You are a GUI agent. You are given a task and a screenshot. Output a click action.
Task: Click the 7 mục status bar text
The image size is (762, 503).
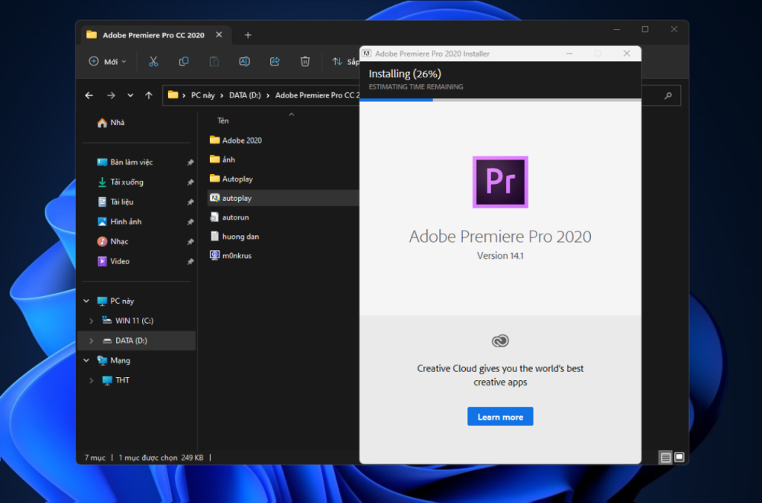pos(95,458)
